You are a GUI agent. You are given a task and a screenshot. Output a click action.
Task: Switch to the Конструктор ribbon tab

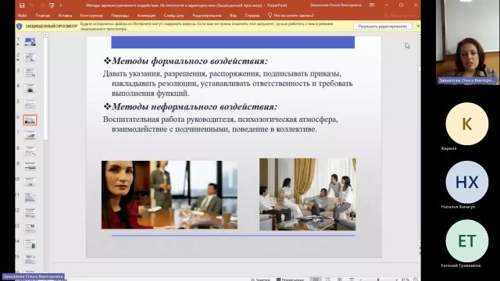pyautogui.click(x=91, y=16)
